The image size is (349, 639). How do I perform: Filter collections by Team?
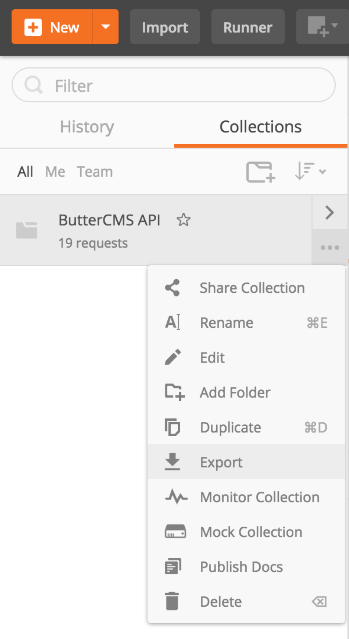coord(95,172)
